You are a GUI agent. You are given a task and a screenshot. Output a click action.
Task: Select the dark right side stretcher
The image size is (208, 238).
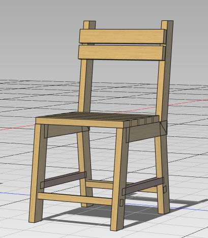click(x=143, y=186)
